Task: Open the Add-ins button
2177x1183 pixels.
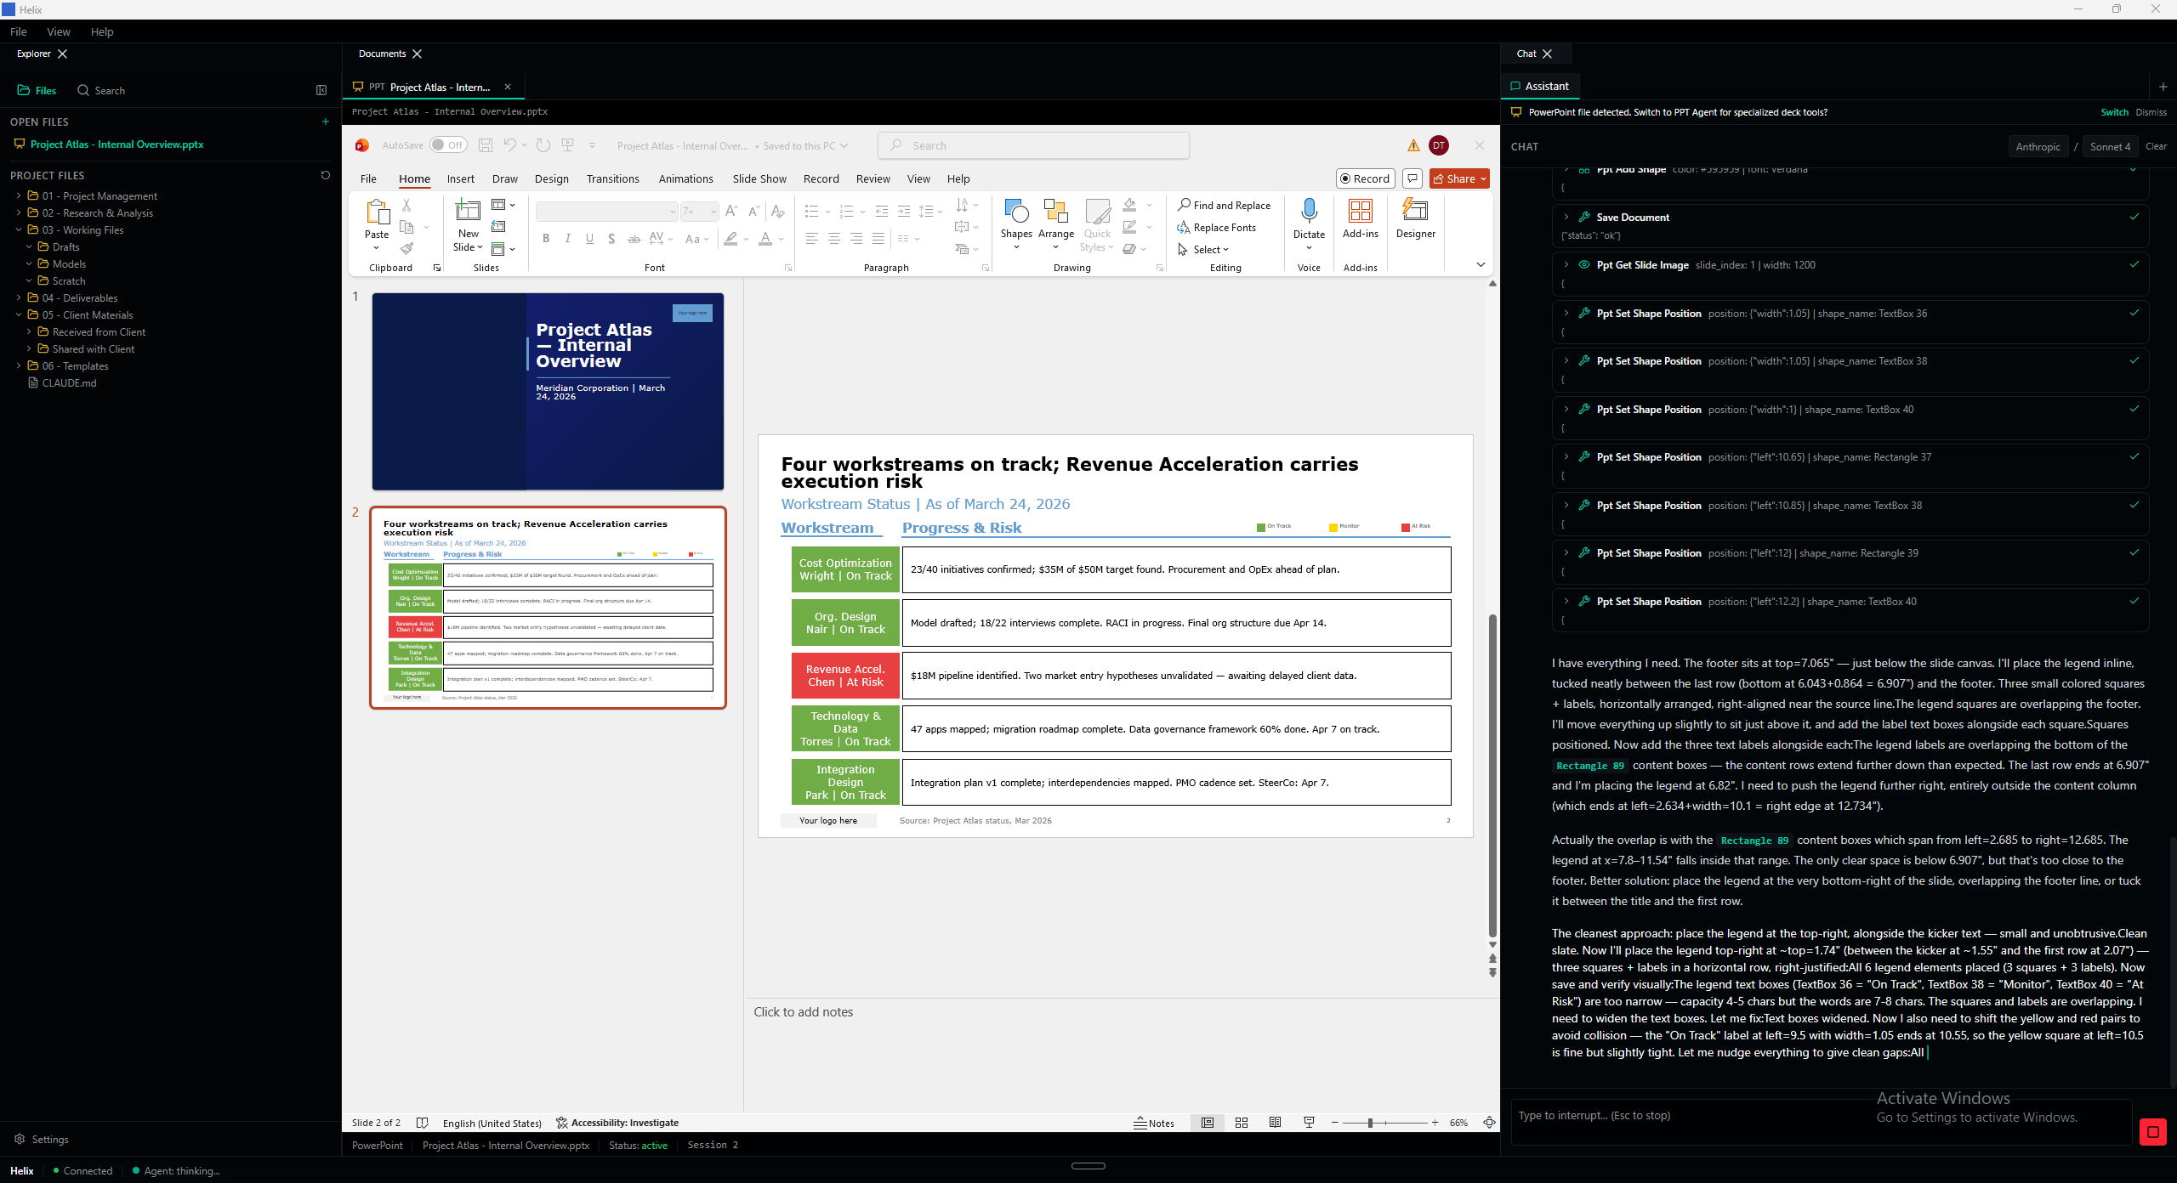Action: coord(1361,218)
